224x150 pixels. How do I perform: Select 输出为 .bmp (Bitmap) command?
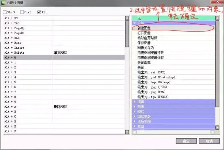pos(173,82)
